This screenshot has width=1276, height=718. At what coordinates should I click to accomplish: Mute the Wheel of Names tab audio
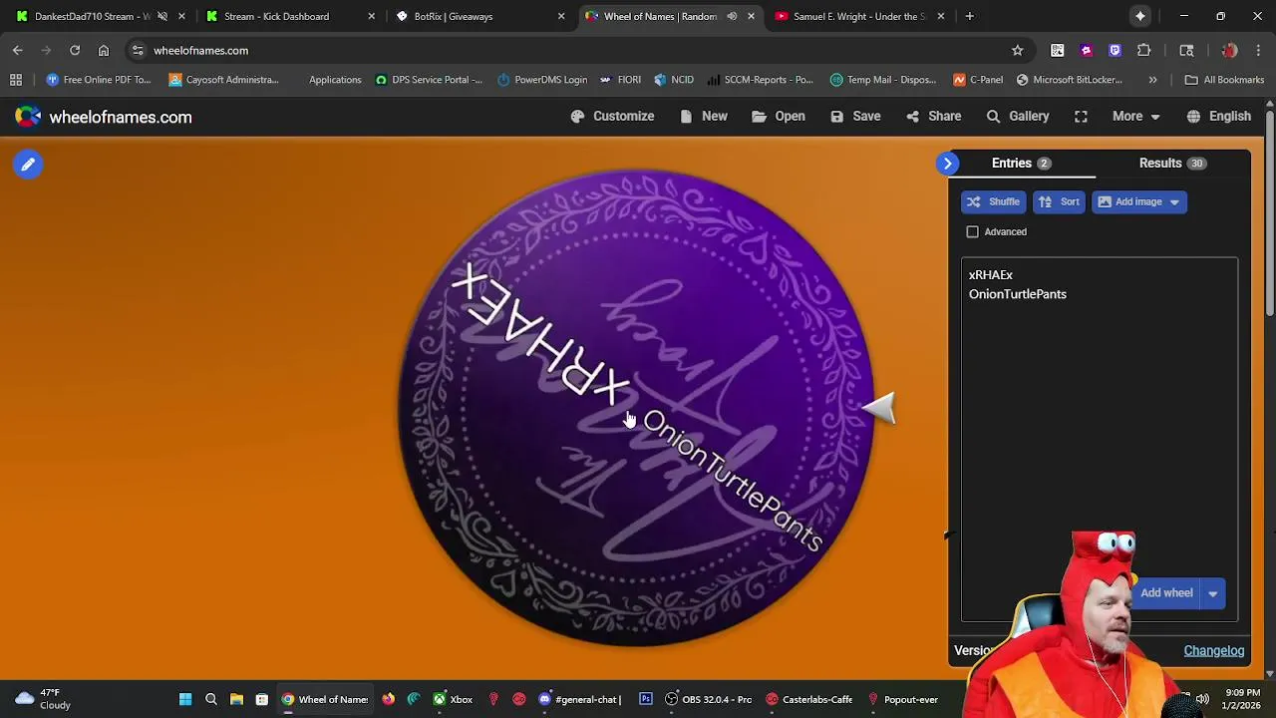[732, 16]
